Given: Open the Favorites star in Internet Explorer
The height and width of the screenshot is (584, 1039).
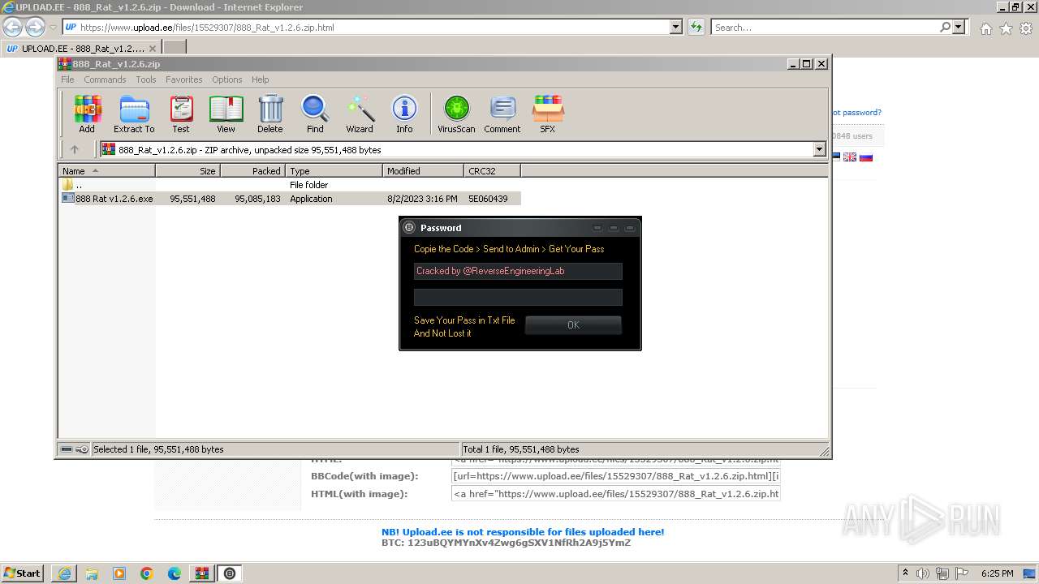Looking at the screenshot, I should [x=1006, y=28].
